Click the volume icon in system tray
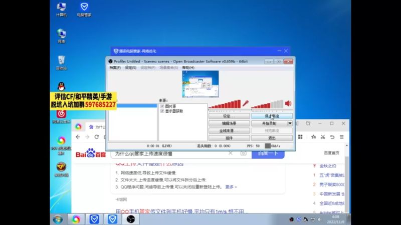The image size is (401, 225). [x=320, y=219]
